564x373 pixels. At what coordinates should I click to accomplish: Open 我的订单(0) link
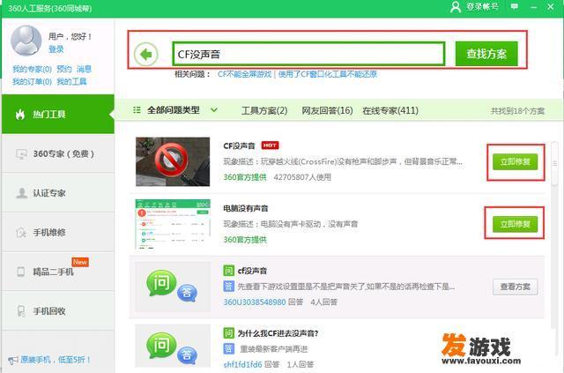(32, 81)
